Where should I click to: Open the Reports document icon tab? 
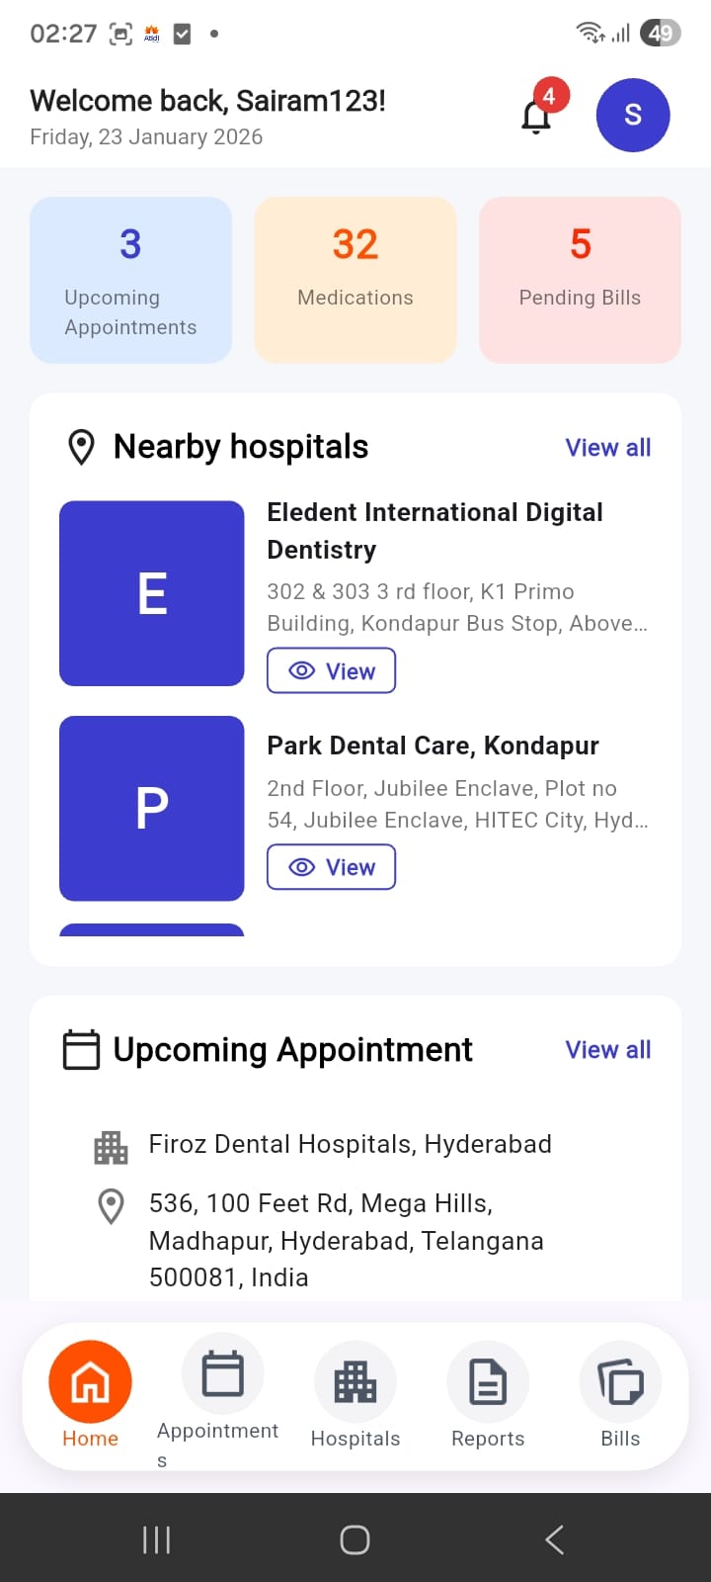tap(488, 1381)
